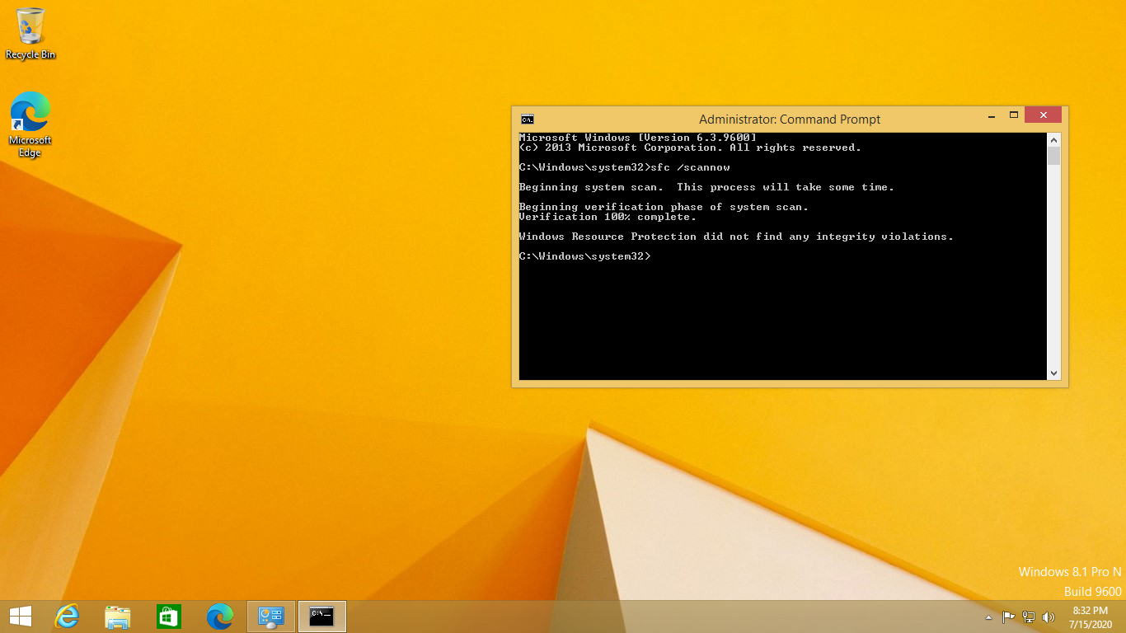The width and height of the screenshot is (1126, 633).
Task: Open the Action Center flag icon
Action: point(1008,617)
